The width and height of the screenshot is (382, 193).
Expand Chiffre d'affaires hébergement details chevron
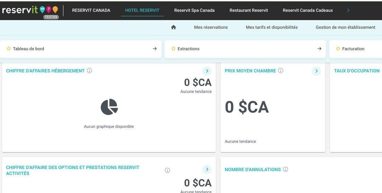click(x=207, y=71)
